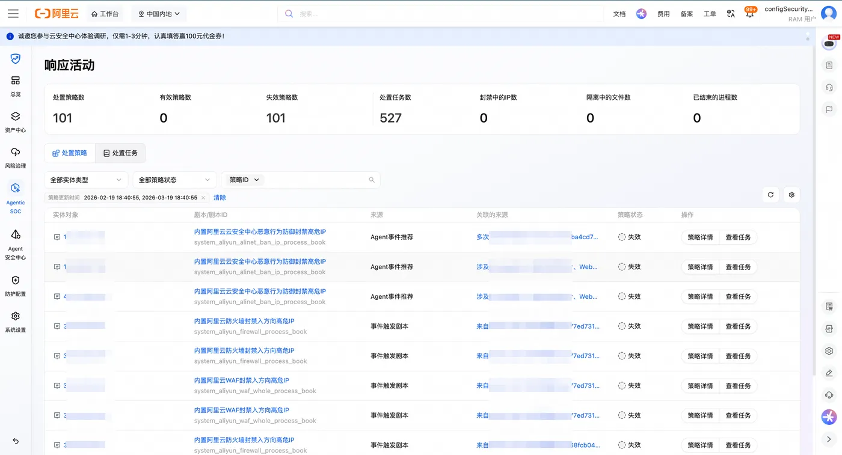Open 防护配置 in the left sidebar
Image resolution: width=842 pixels, height=455 pixels.
16,286
